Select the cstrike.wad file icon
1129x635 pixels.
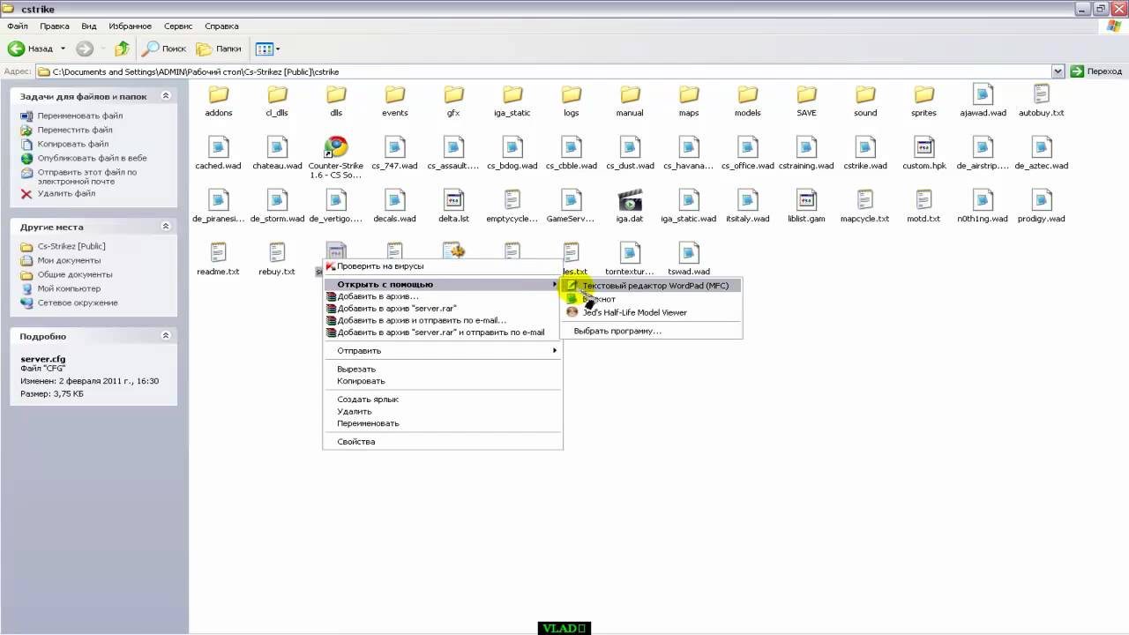865,147
